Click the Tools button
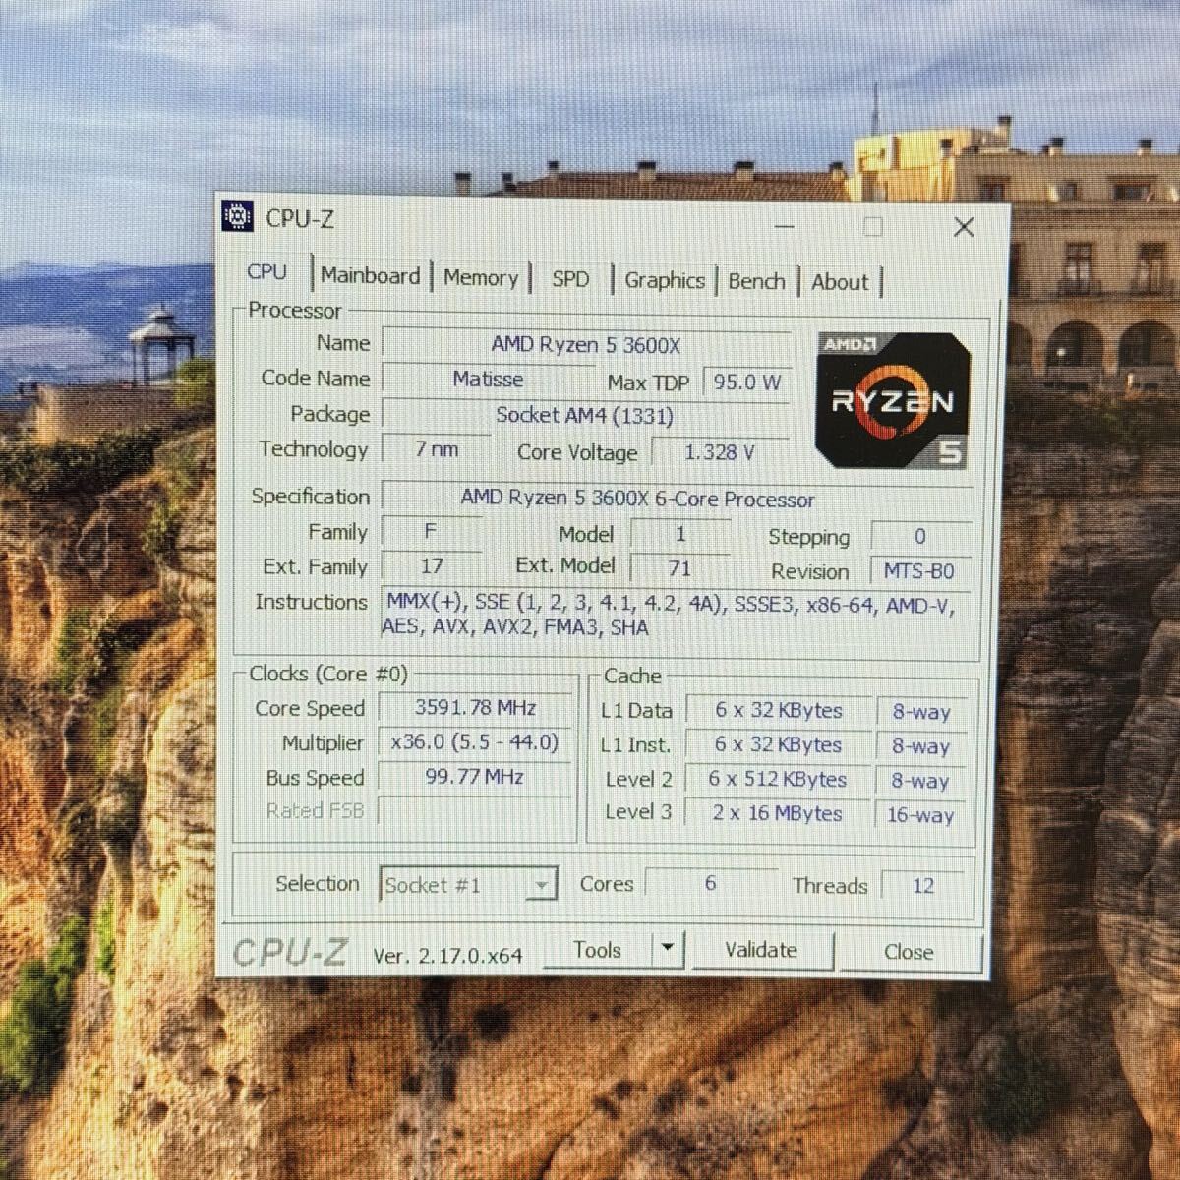Screen dimensions: 1180x1180 tap(598, 950)
